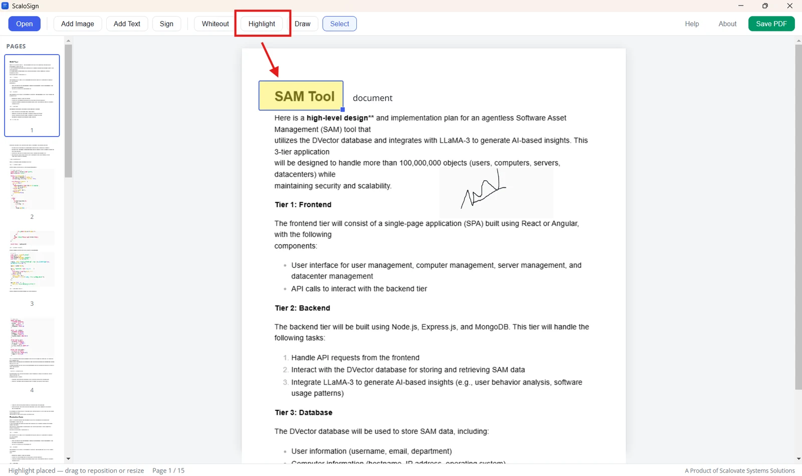Open the About menu item

727,24
